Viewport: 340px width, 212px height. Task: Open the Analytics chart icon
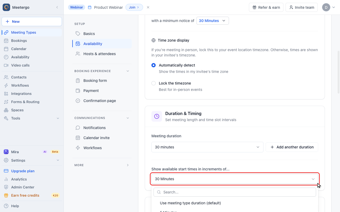pos(6,179)
